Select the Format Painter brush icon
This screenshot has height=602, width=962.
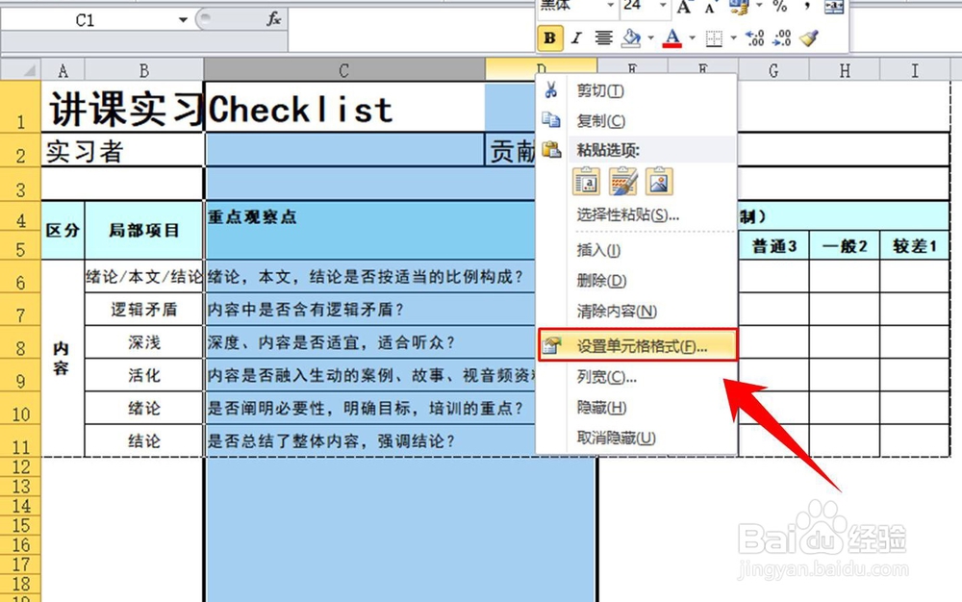pyautogui.click(x=811, y=38)
